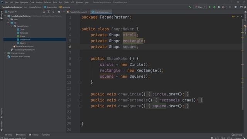Collapse the FacadePattern package
247x139 pixels.
click(12, 26)
